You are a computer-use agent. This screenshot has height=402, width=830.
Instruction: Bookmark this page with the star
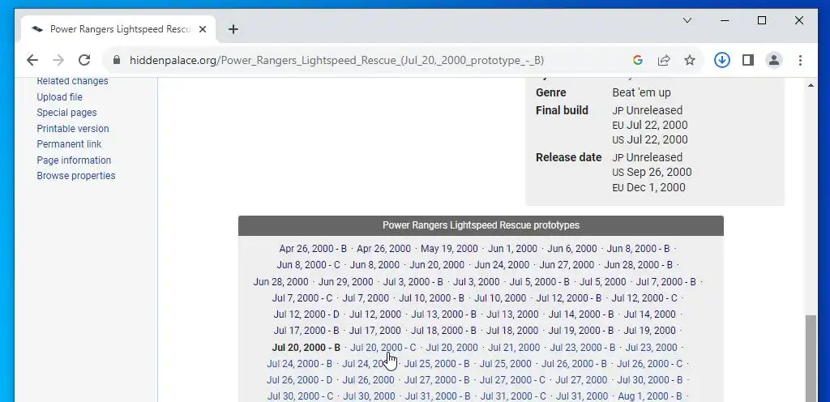(689, 60)
